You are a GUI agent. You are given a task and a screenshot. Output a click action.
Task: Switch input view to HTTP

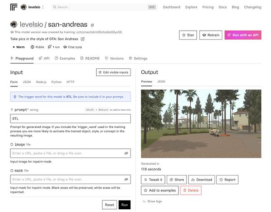click(x=70, y=82)
